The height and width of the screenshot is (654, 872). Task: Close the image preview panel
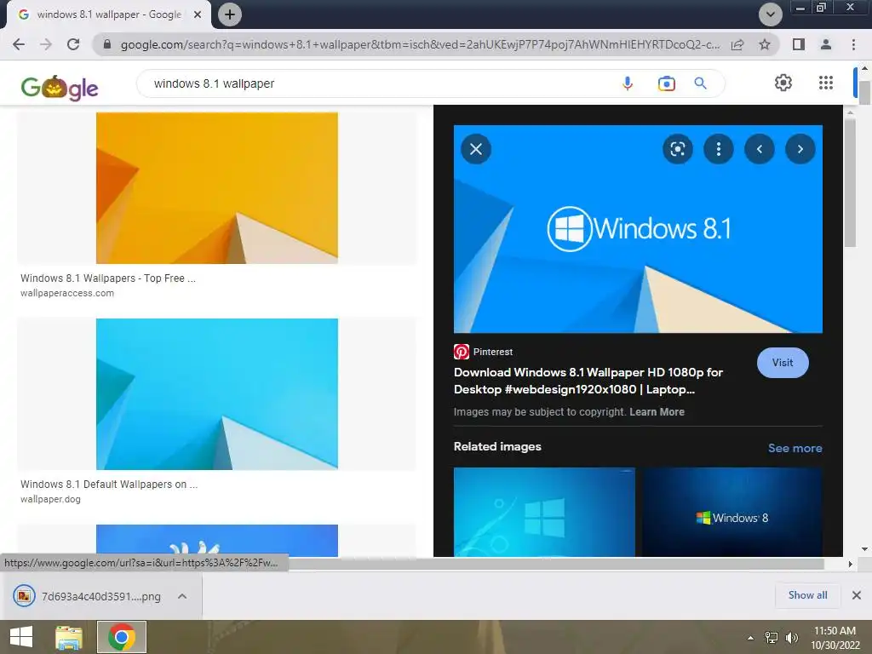pos(476,149)
